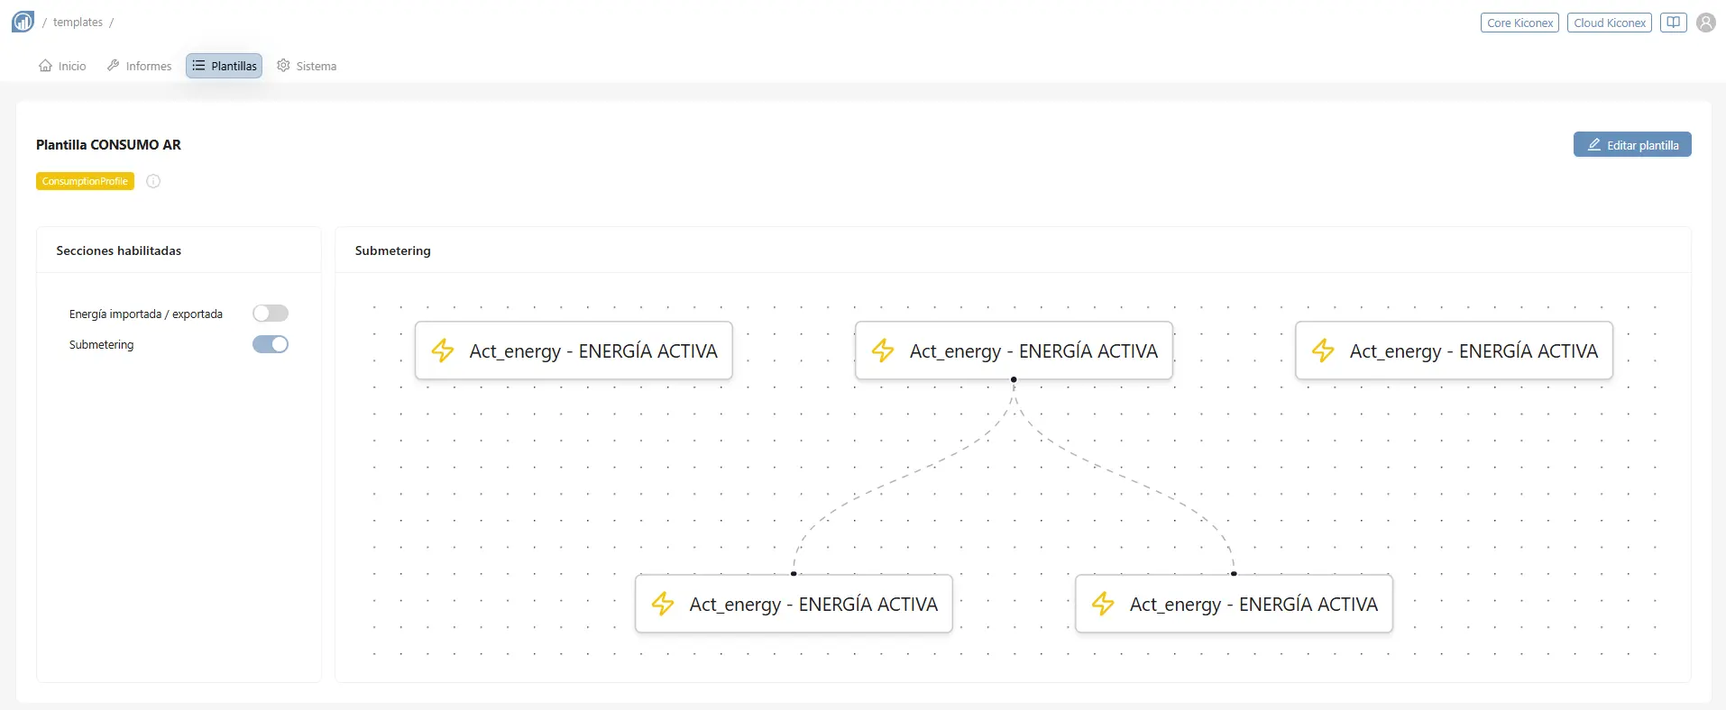
Task: Click lightning icon on bottom-left energy node
Action: coord(663,604)
